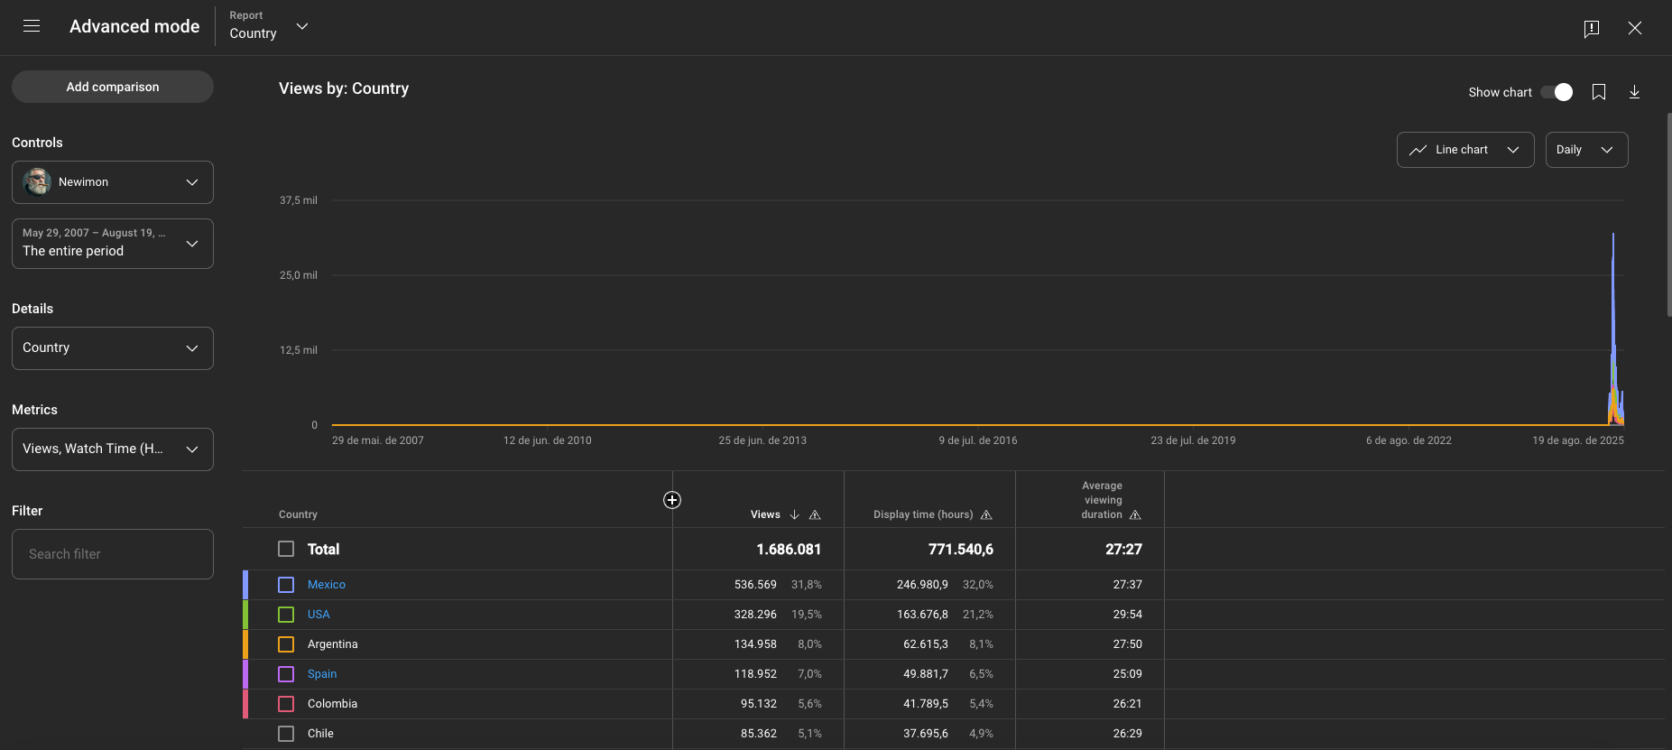Open the Line chart type dropdown
The width and height of the screenshot is (1672, 750).
[1464, 150]
